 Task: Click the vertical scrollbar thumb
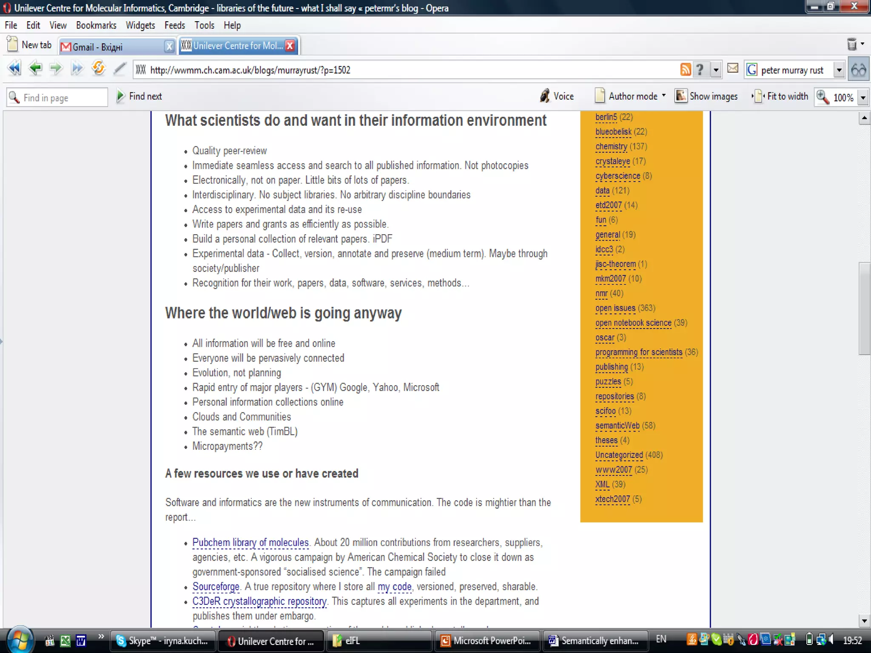(864, 308)
